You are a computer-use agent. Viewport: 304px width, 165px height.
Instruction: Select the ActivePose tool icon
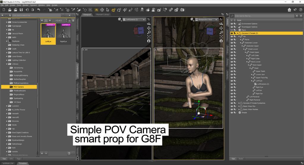pyautogui.click(x=137, y=10)
